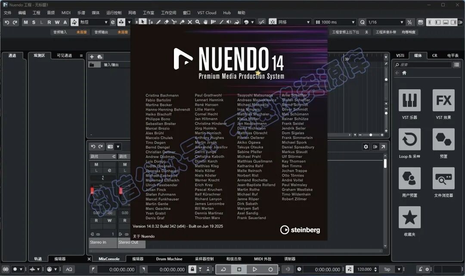Switch to MixConsole lower tab
This screenshot has width=465, height=276.
coord(109,259)
